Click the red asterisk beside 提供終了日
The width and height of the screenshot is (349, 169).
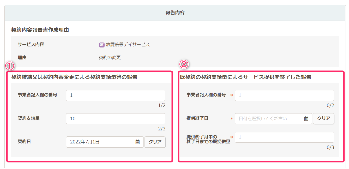tap(231, 119)
